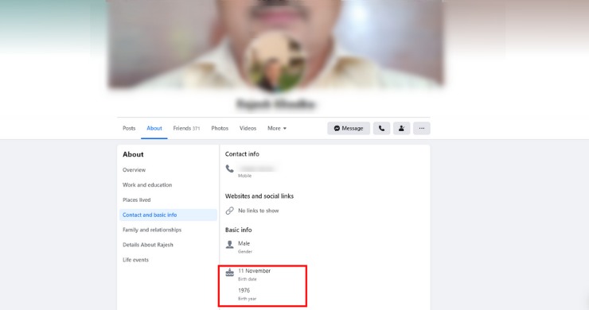The height and width of the screenshot is (310, 589).
Task: Click the circular profile picture
Action: click(x=276, y=61)
